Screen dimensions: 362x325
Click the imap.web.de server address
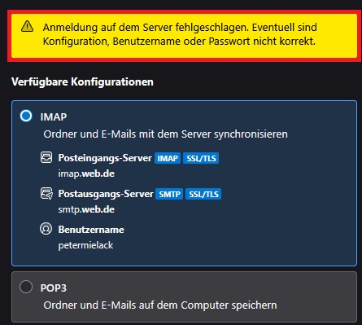(86, 173)
